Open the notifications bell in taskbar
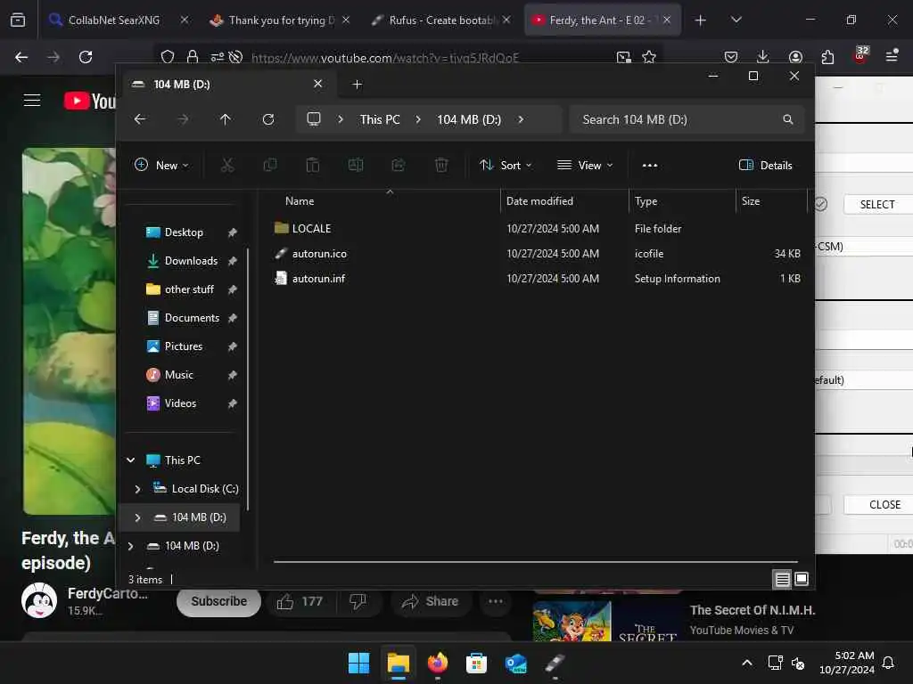This screenshot has width=913, height=684. [x=889, y=663]
